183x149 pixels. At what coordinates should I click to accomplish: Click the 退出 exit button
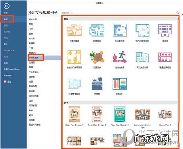pos(10,81)
